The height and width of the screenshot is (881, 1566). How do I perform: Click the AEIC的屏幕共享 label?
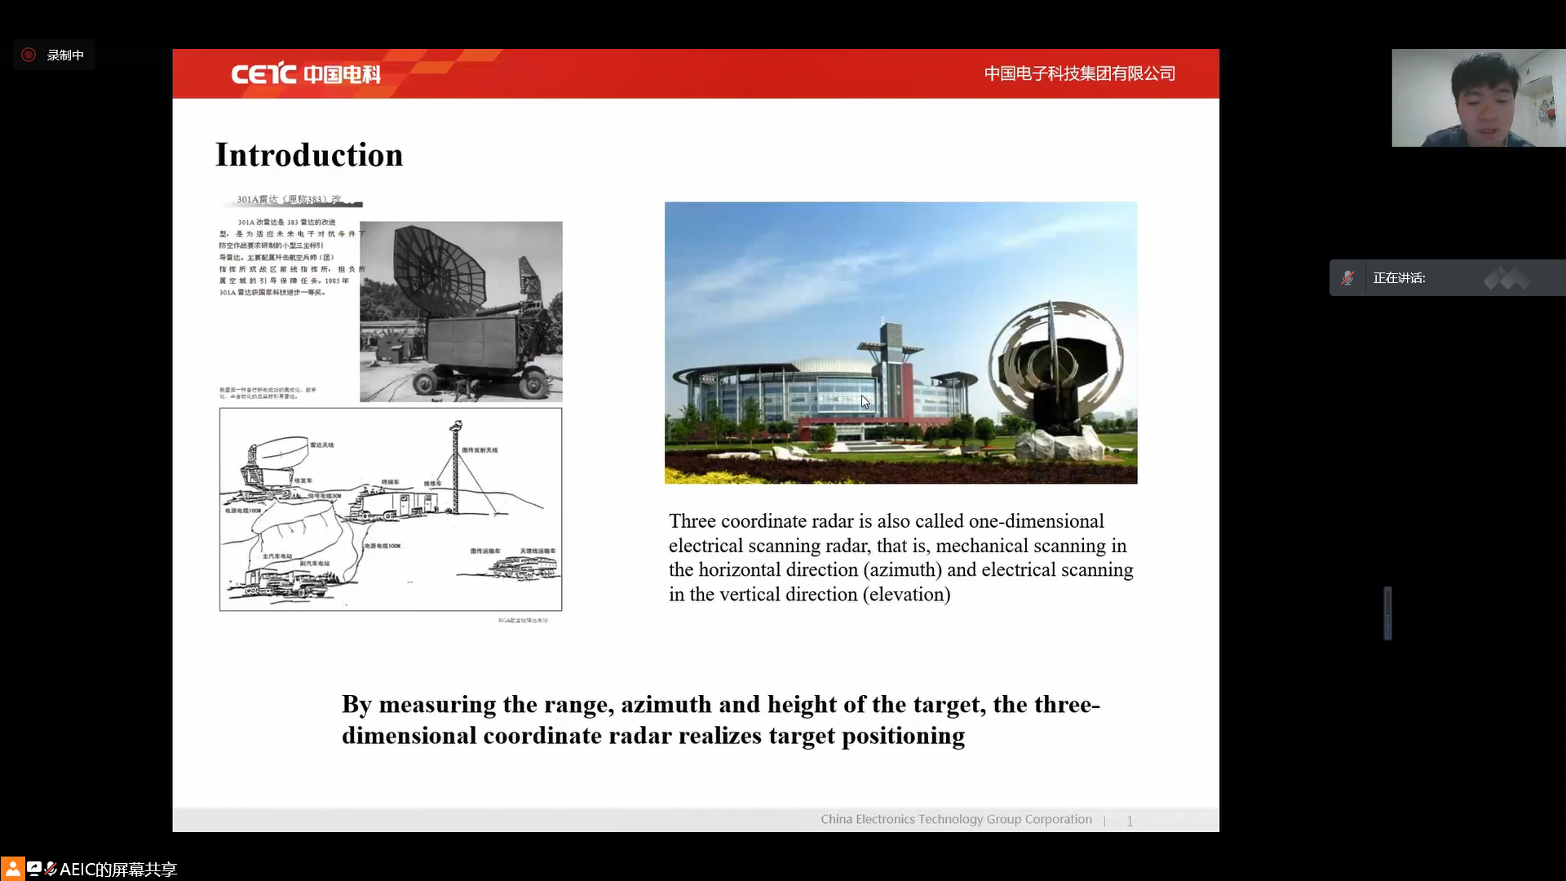click(118, 870)
